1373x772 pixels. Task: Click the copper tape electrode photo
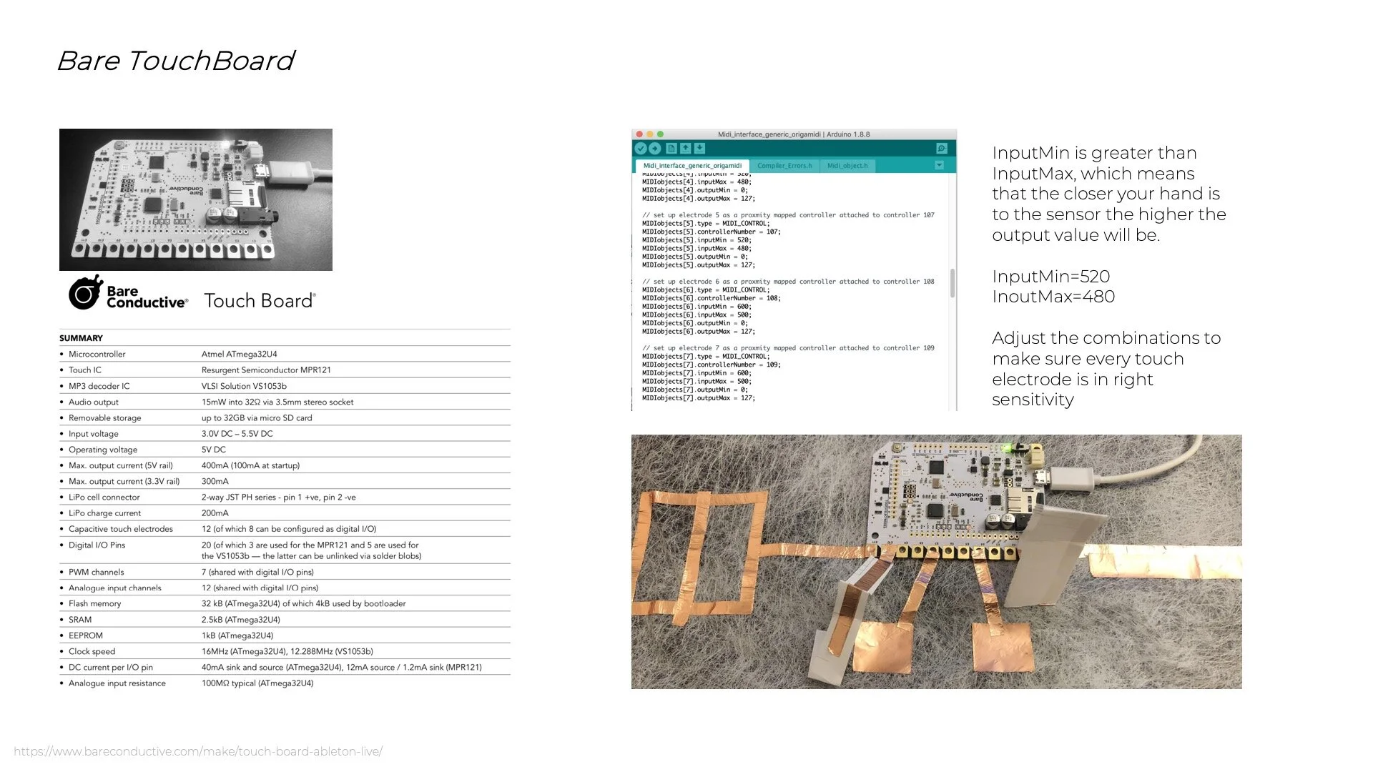point(936,561)
